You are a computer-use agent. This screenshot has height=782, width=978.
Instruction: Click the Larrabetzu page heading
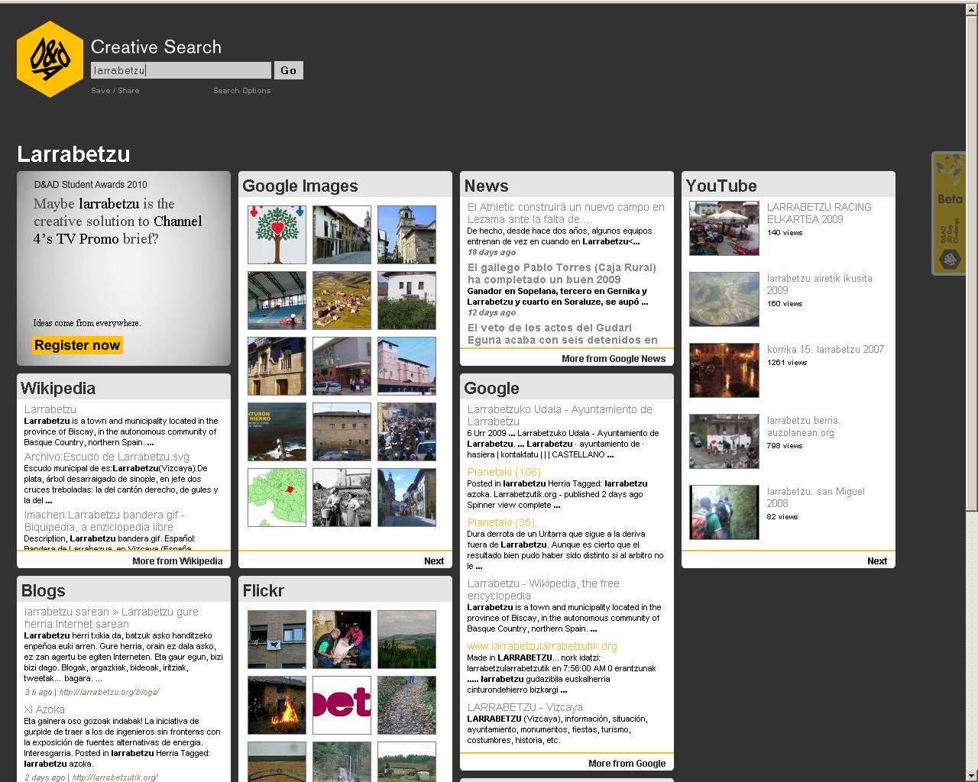[73, 154]
